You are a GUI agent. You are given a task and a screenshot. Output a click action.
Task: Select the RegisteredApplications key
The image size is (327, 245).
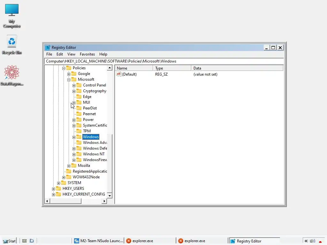(90, 171)
